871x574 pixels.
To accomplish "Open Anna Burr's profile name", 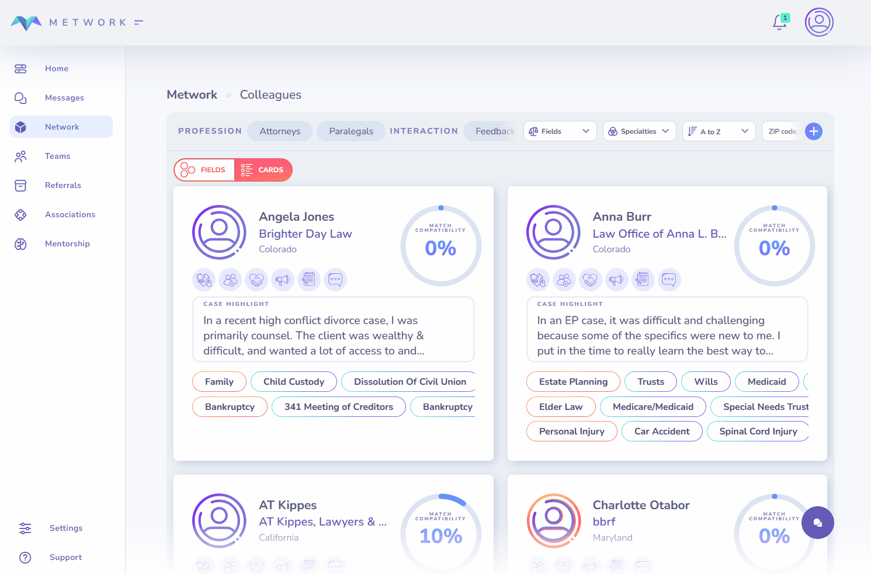I will pyautogui.click(x=622, y=217).
